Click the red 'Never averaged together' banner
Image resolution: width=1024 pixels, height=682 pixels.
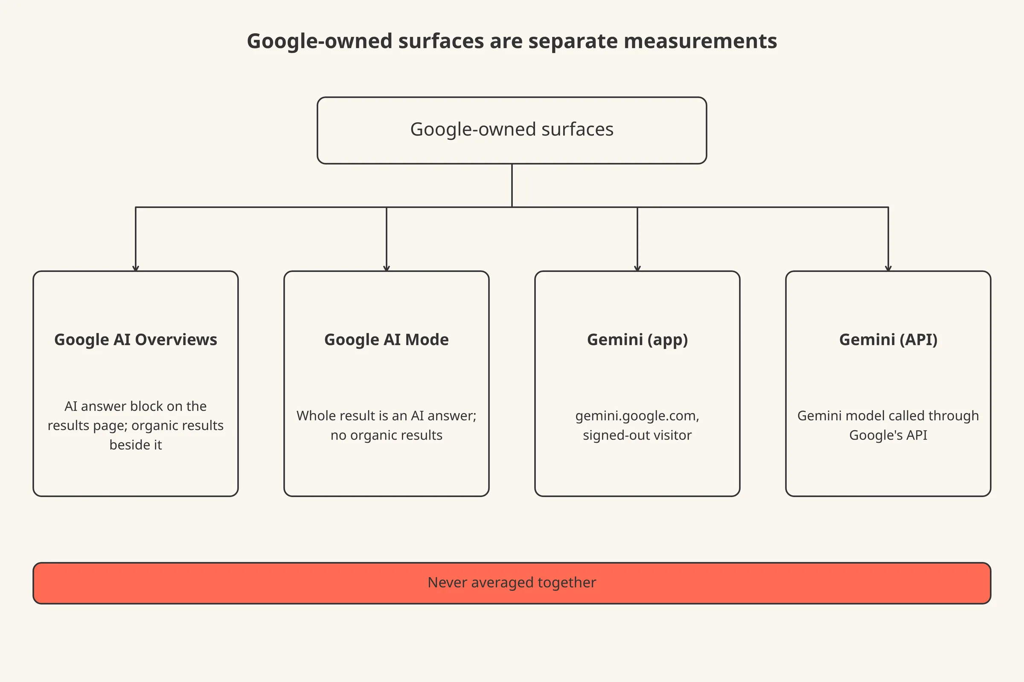tap(512, 583)
